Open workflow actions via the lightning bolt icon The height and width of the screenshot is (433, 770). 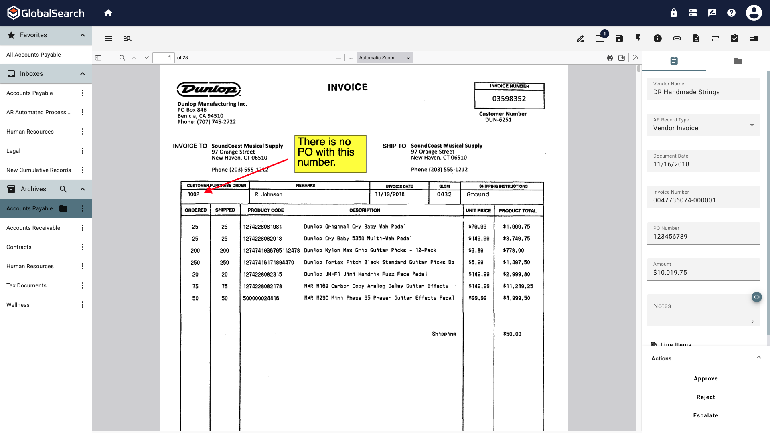pos(638,38)
